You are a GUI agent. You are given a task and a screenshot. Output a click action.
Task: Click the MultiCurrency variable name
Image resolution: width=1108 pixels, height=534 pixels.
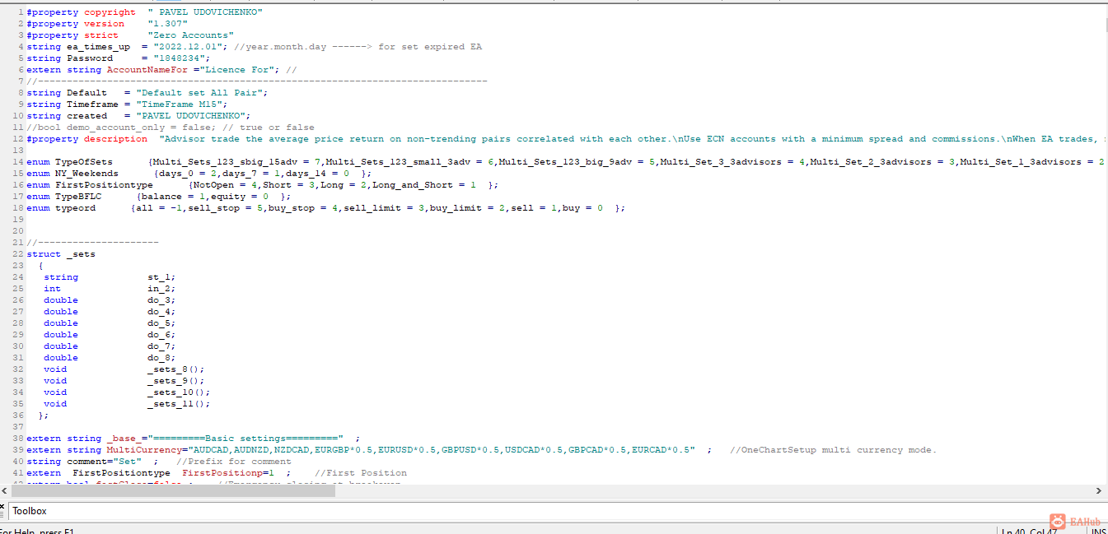(145, 450)
